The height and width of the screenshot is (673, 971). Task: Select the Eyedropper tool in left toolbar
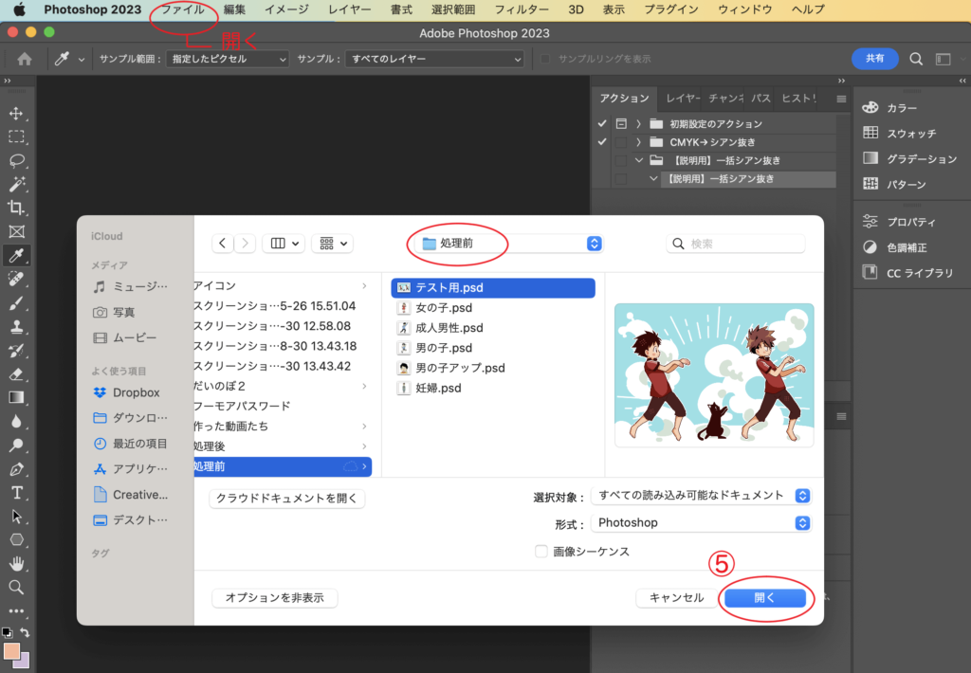(17, 255)
